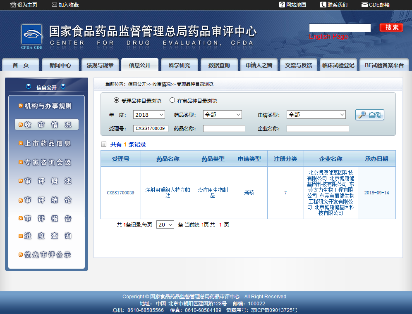Screen dimensions: 412x314
Task: Open 审评结论 in the sidebar
Action: click(48, 200)
